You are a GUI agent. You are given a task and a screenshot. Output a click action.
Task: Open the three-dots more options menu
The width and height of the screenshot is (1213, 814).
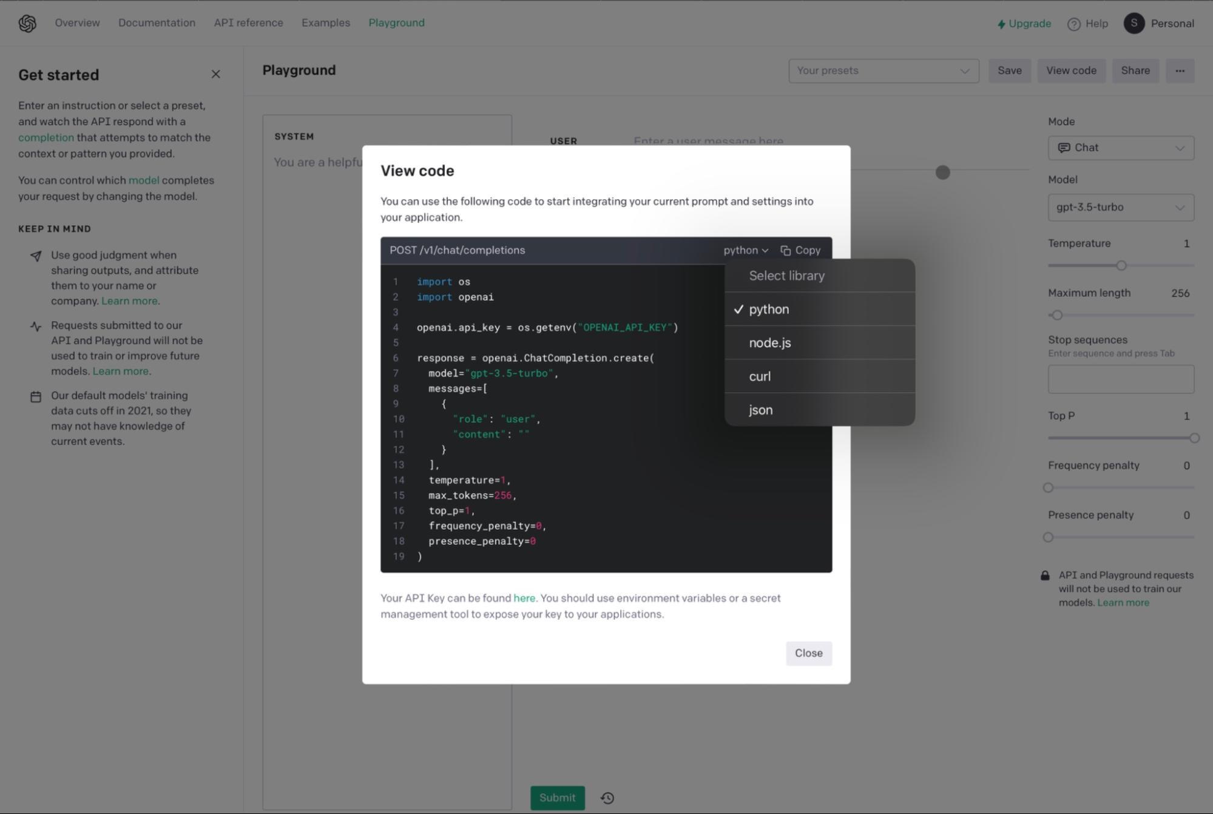point(1179,70)
